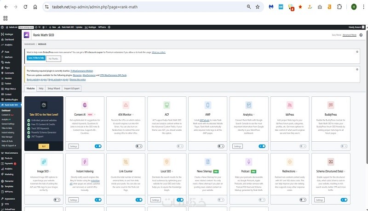Enable the Redirections module toggle
The image size is (368, 211).
point(303,200)
